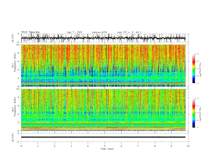Click the "10" kHz tick on ch.1 frequency axis
The width and height of the screenshot is (212, 164).
tap(18, 45)
